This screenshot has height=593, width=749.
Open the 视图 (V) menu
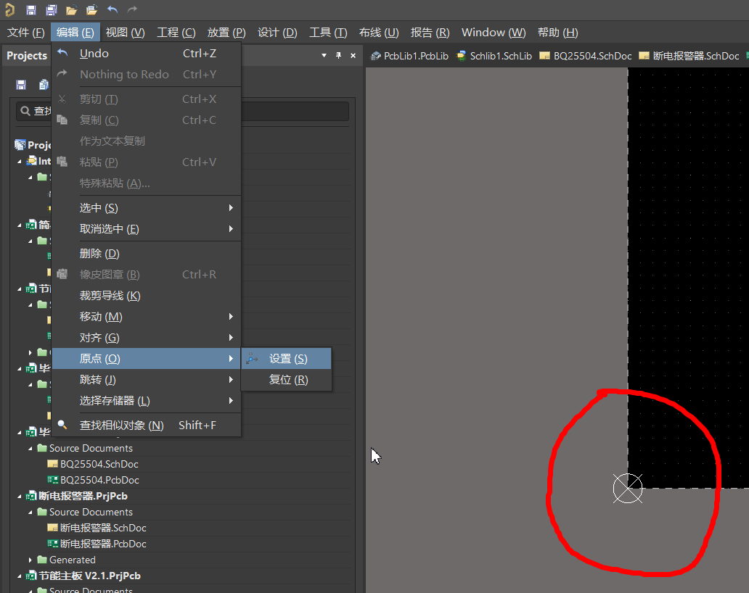pyautogui.click(x=125, y=33)
